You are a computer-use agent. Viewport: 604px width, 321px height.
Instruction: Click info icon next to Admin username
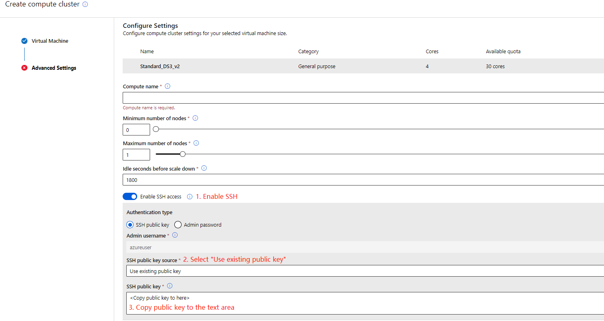click(x=175, y=235)
